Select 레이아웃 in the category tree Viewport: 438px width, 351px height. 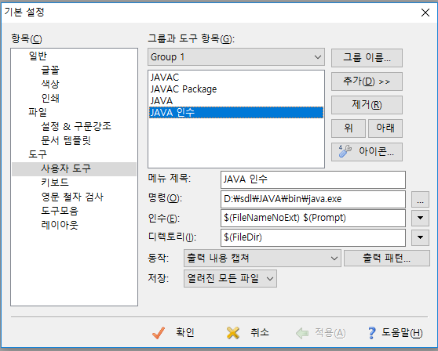[60, 225]
